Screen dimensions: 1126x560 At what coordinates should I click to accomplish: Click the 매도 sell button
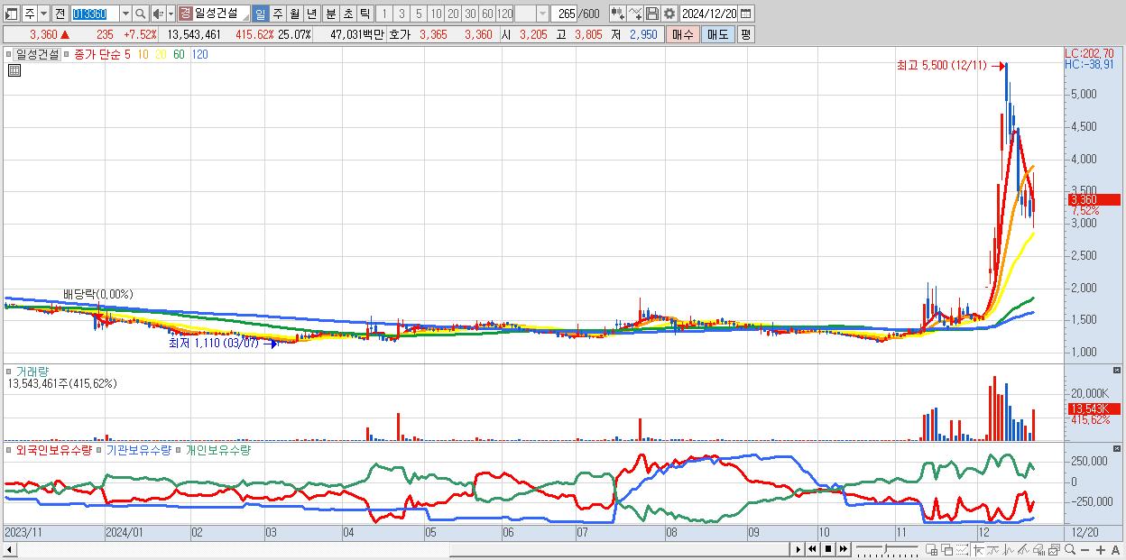[717, 34]
